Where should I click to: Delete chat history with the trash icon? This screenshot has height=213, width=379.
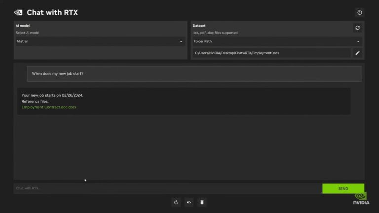[x=202, y=202]
